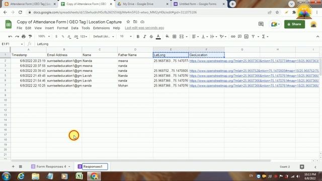
Task: Click the Explore icon at bottom right
Action: [302, 167]
